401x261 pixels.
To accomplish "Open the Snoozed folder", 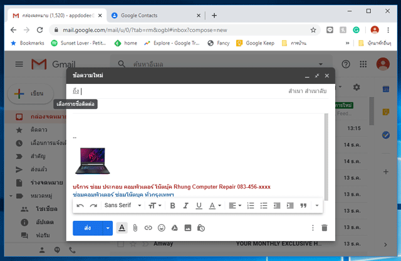I will [36, 143].
